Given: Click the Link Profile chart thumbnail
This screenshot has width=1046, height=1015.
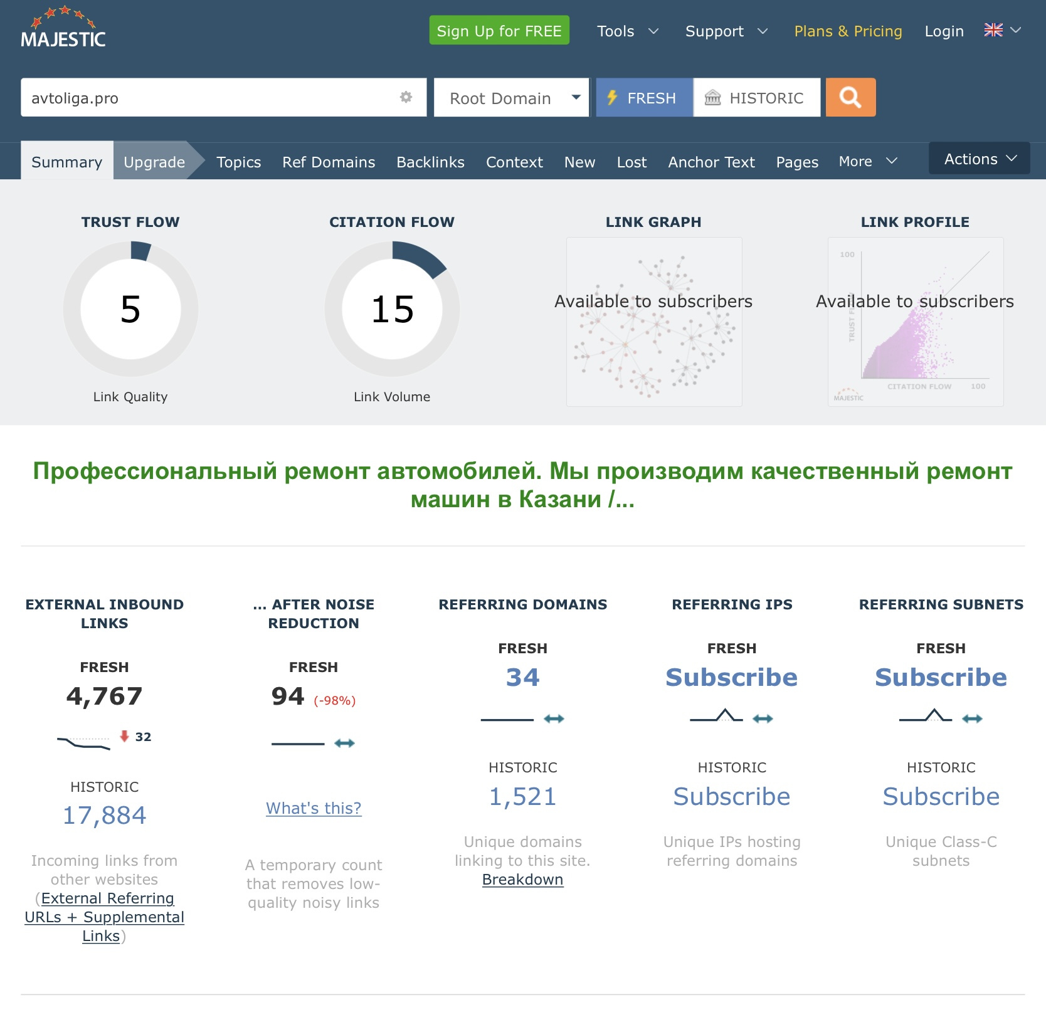Looking at the screenshot, I should coord(915,322).
